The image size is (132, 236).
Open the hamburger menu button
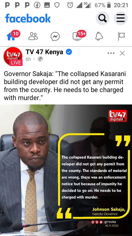pos(121,18)
